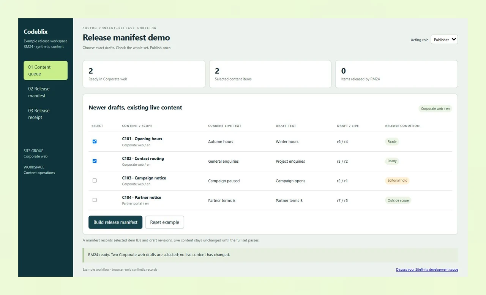The height and width of the screenshot is (295, 486).
Task: Uncheck the C101 Opening hours checkbox
Action: pos(95,141)
